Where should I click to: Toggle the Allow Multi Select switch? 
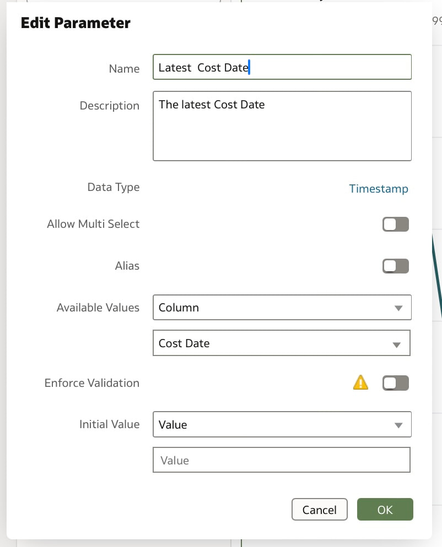(x=396, y=225)
